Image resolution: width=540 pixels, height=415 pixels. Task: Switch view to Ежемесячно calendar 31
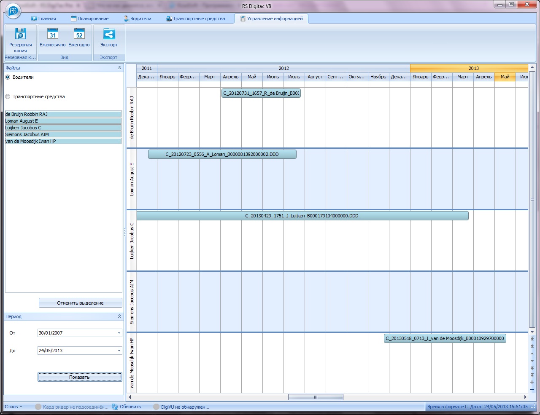53,34
